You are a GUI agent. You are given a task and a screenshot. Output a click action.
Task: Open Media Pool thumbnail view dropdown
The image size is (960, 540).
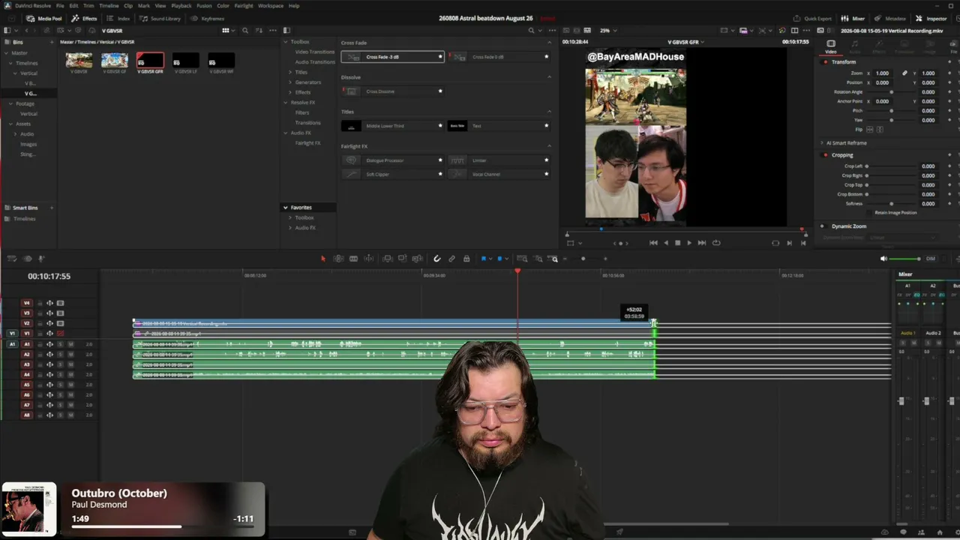pyautogui.click(x=227, y=31)
